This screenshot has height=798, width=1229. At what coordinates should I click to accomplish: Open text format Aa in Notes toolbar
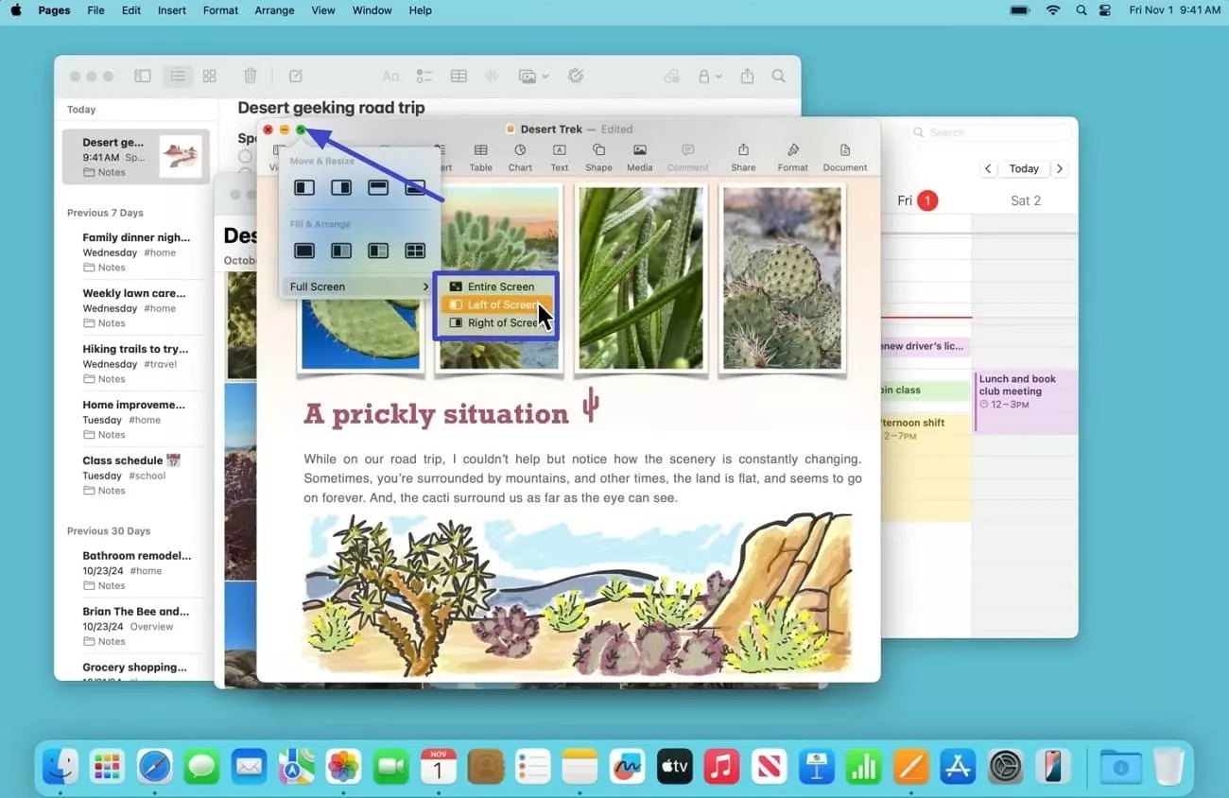(x=389, y=77)
